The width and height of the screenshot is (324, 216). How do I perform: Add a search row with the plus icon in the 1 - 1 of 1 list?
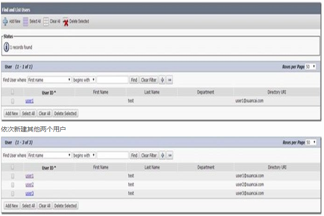click(162, 80)
